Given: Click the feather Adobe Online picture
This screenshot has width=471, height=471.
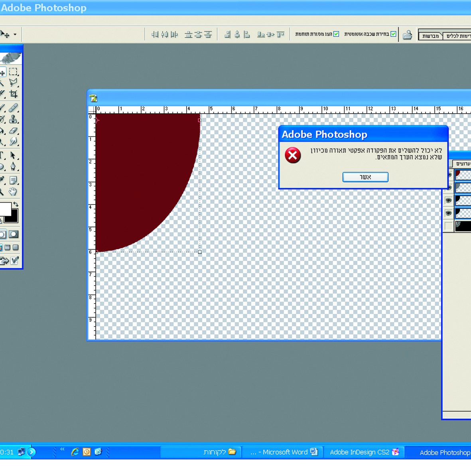Looking at the screenshot, I should [11, 58].
